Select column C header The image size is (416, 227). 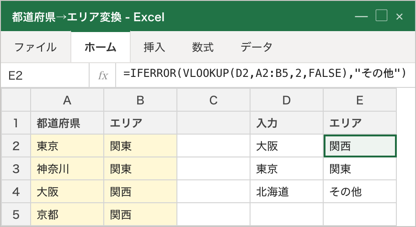point(213,100)
